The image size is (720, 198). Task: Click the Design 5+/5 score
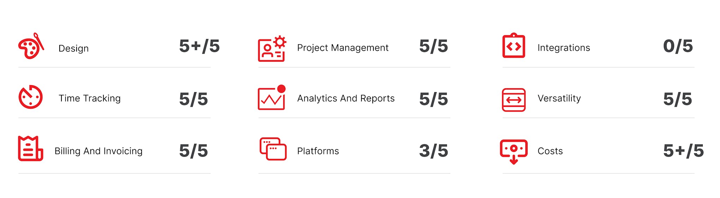point(199,46)
